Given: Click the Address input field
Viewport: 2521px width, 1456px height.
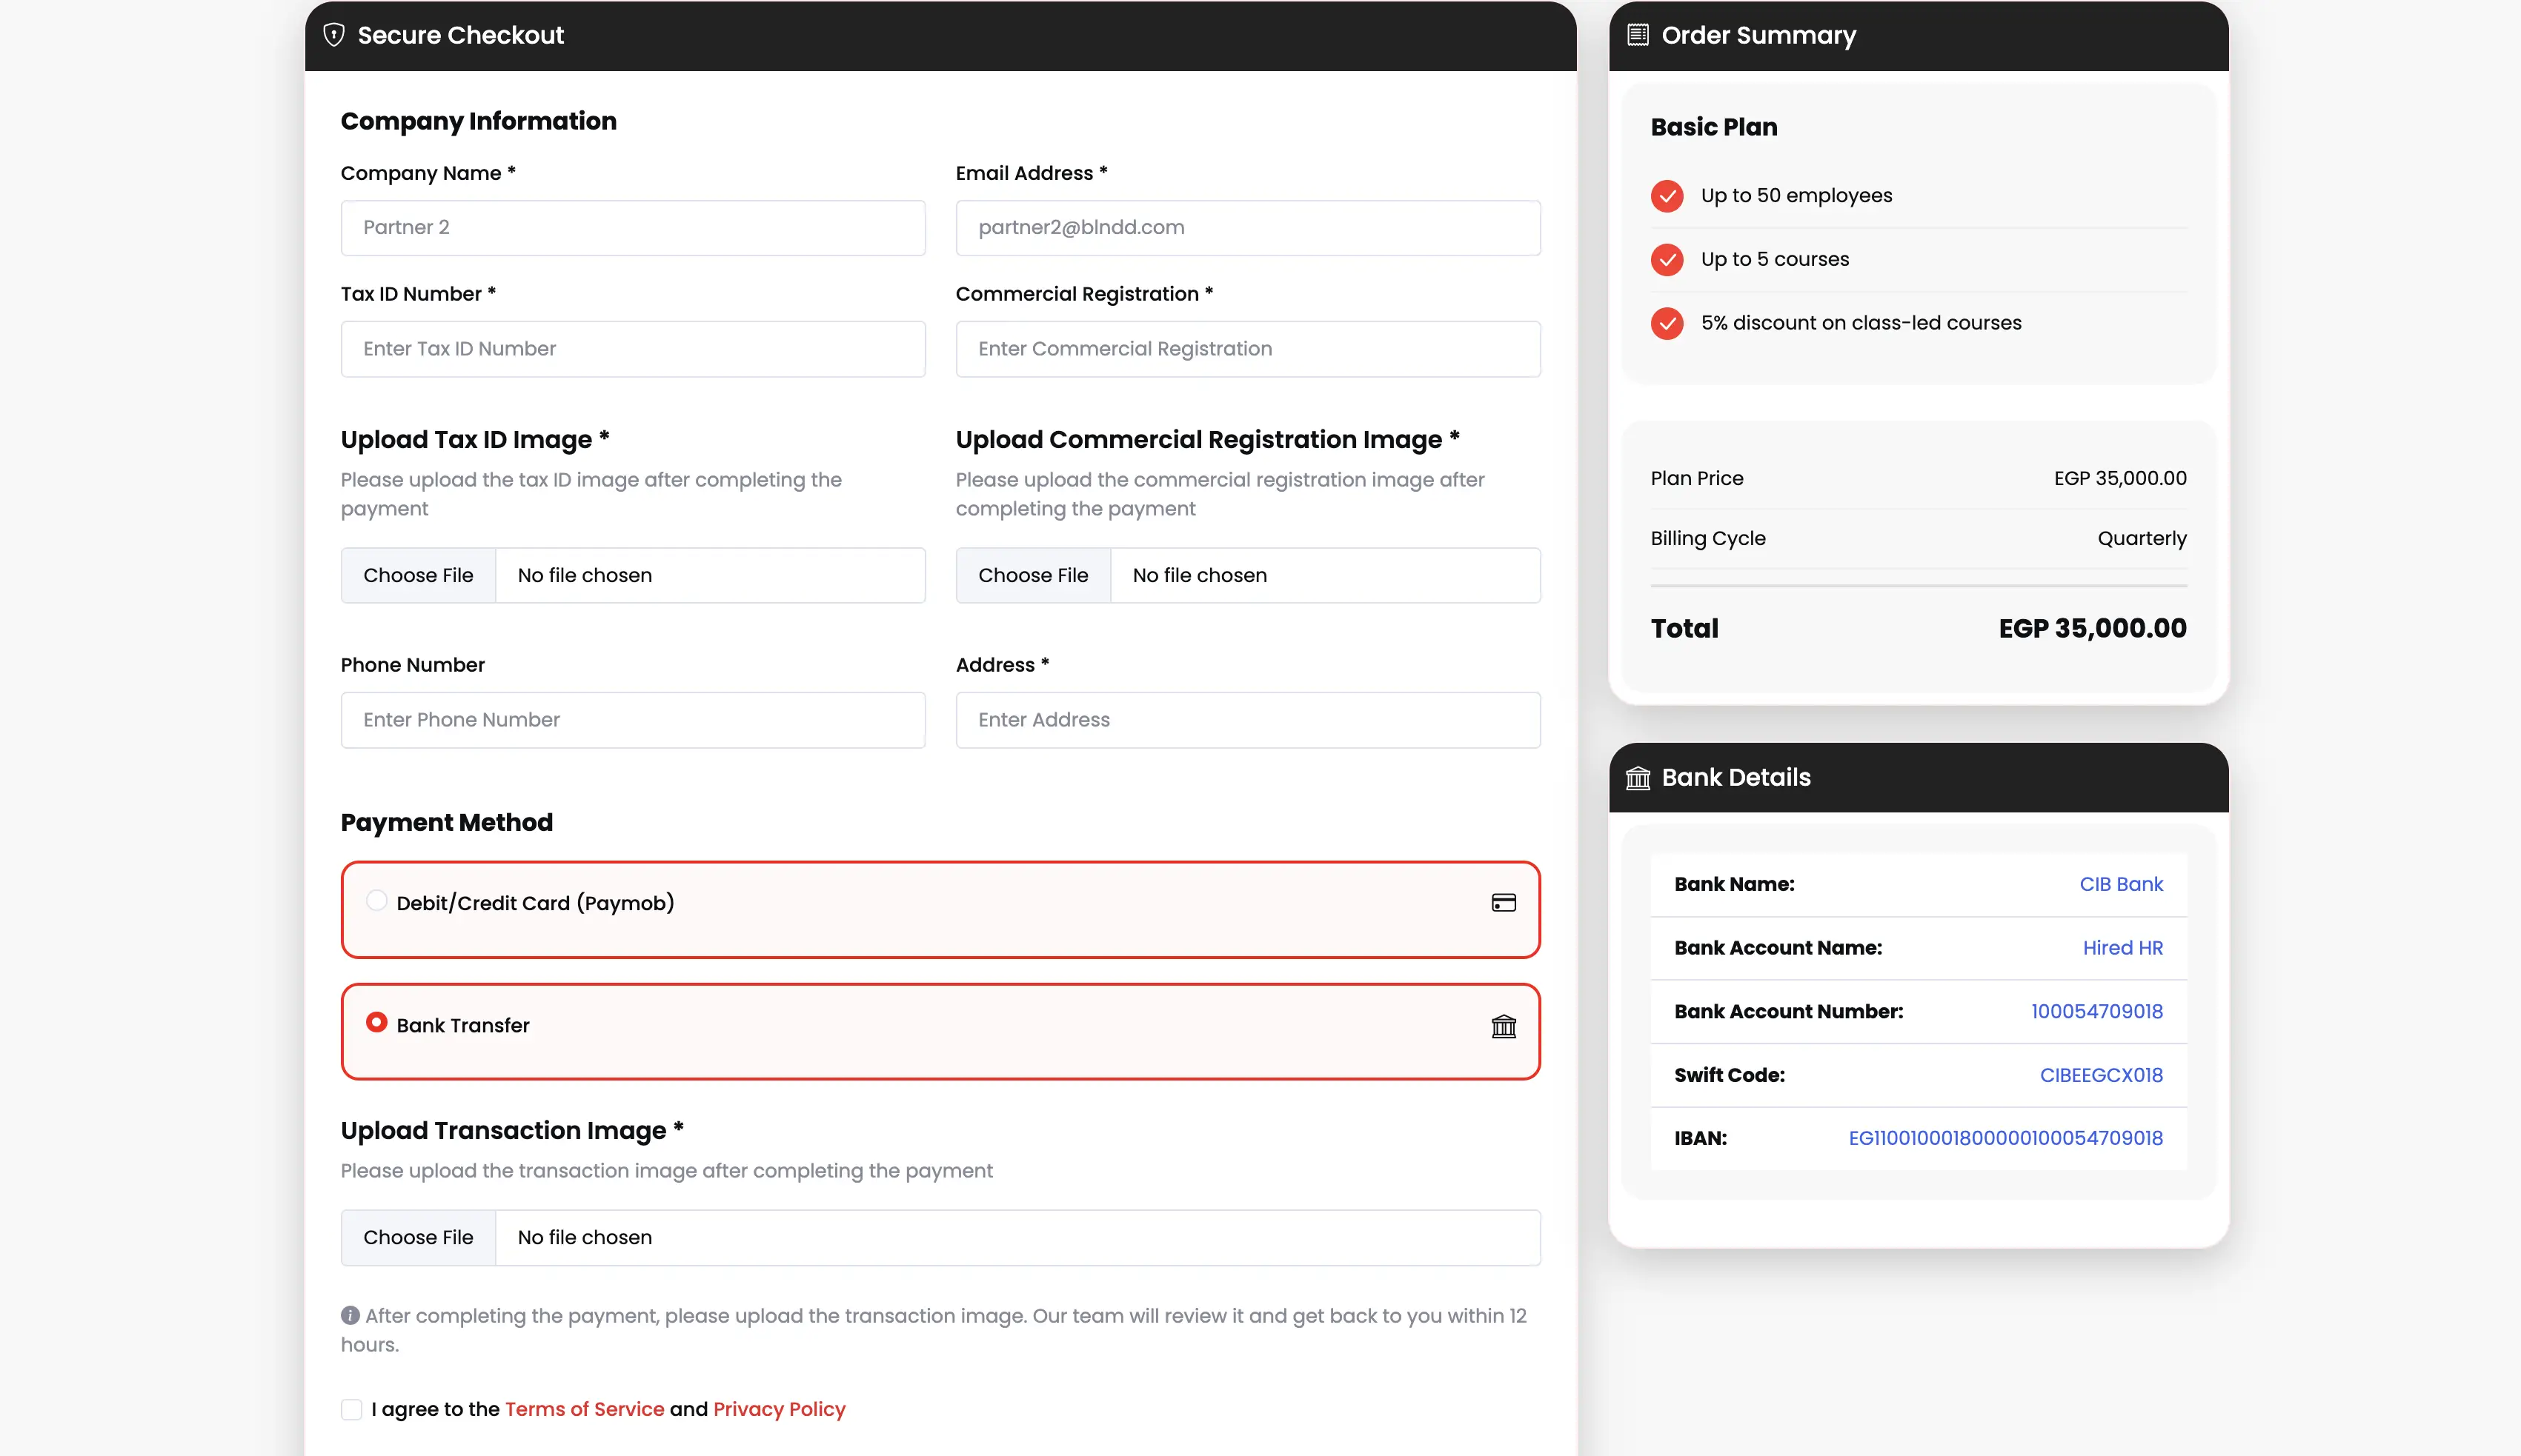Looking at the screenshot, I should (x=1249, y=720).
